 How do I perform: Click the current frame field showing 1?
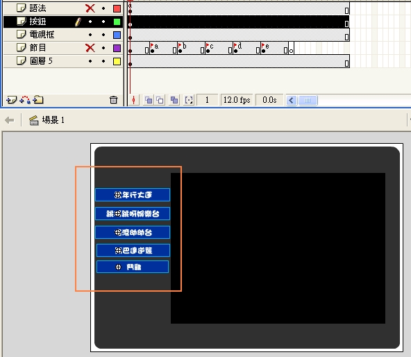207,100
